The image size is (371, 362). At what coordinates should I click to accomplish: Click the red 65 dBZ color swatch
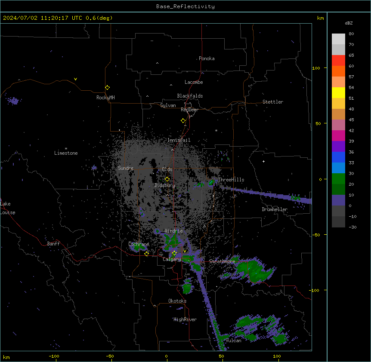pos(338,60)
